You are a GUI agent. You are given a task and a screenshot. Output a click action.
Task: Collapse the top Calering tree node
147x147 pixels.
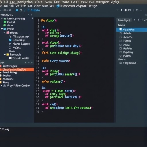[x=2, y=18]
